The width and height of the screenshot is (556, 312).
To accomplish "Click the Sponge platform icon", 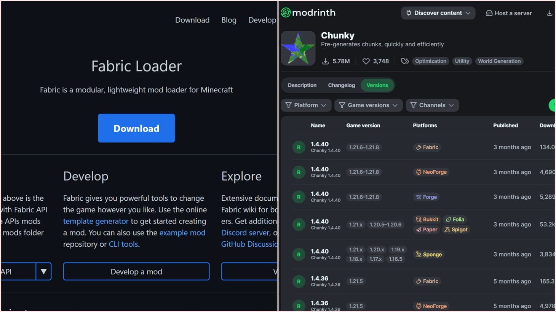I will point(419,254).
